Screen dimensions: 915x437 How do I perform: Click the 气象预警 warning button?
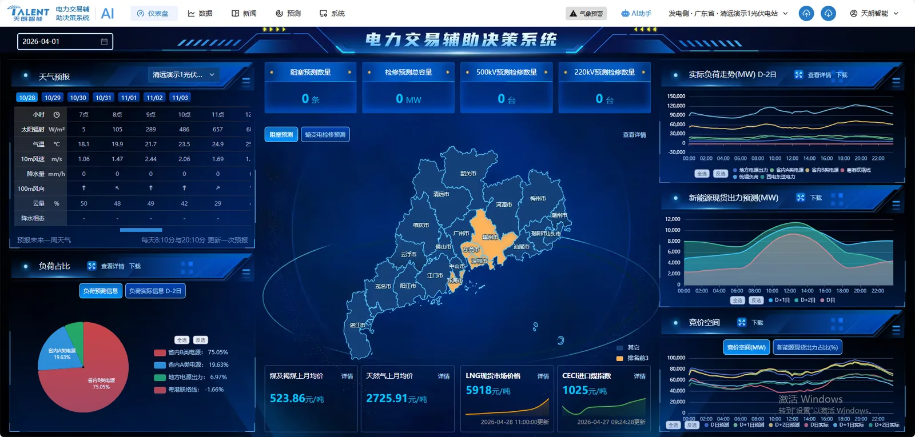(586, 13)
